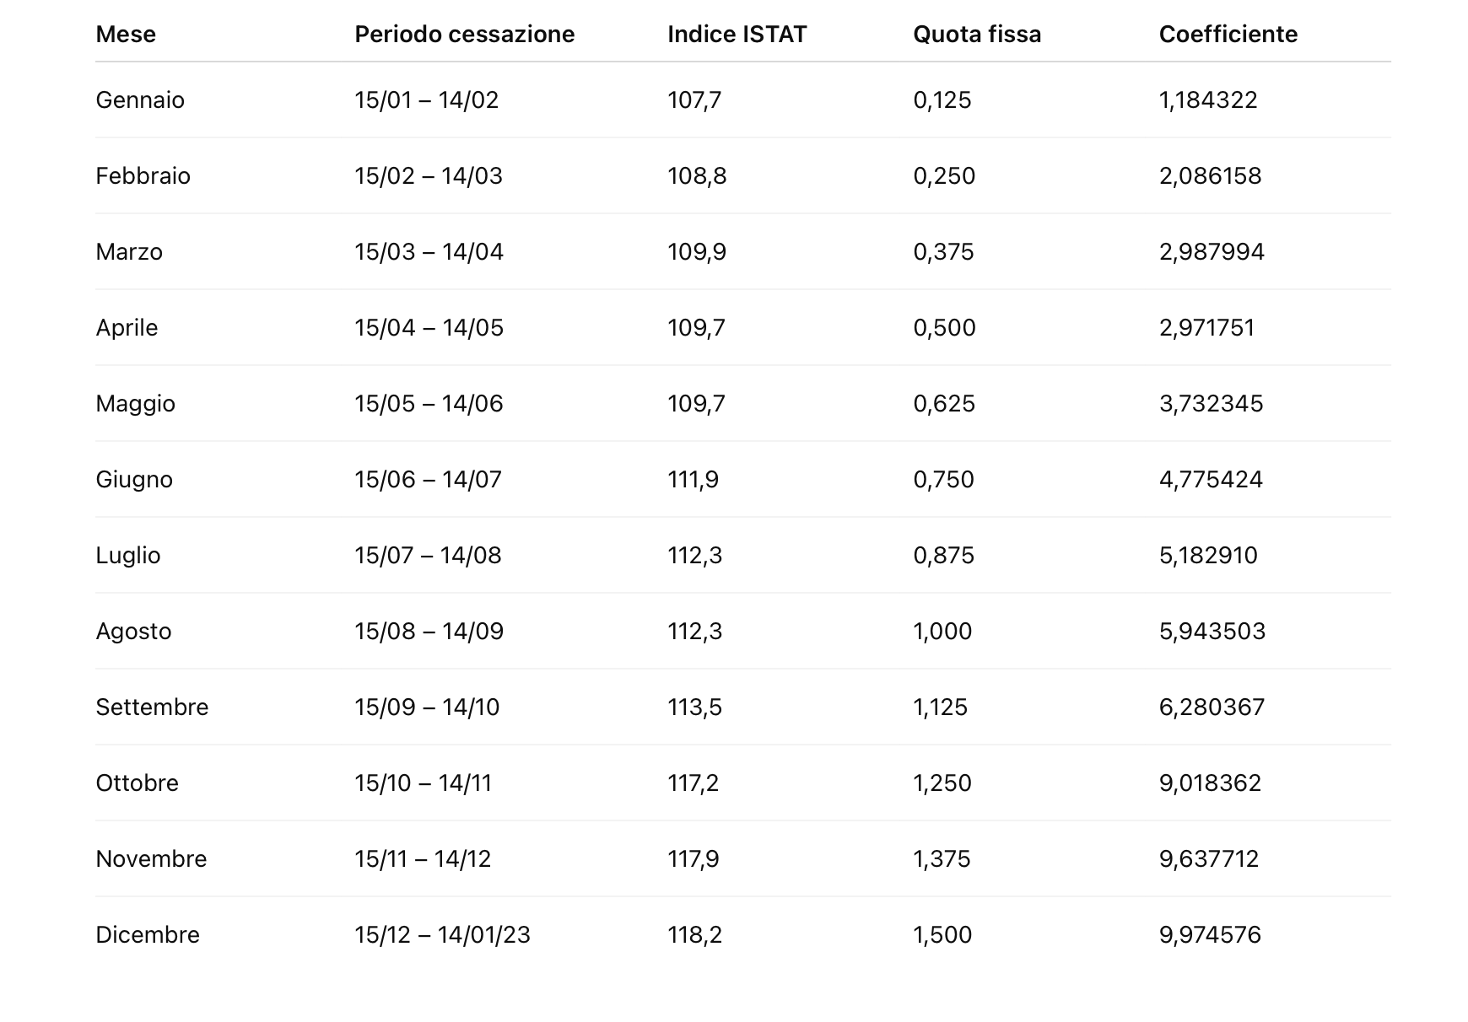Screen dimensions: 1468x1022
Task: Select Settembre period 15/09 – 14/10
Action: click(x=427, y=707)
